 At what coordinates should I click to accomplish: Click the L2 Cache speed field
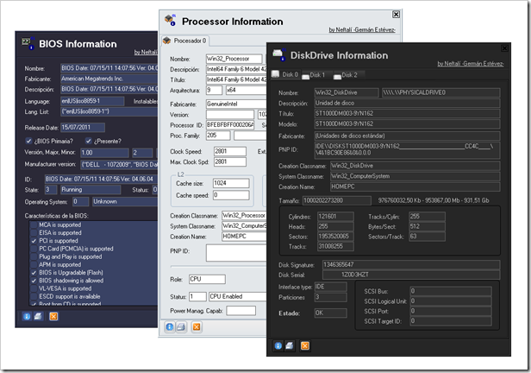pyautogui.click(x=231, y=195)
